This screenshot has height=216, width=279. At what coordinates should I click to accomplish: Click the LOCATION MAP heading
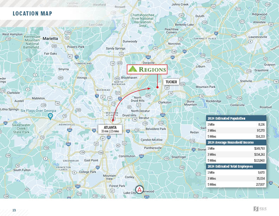click(x=32, y=13)
